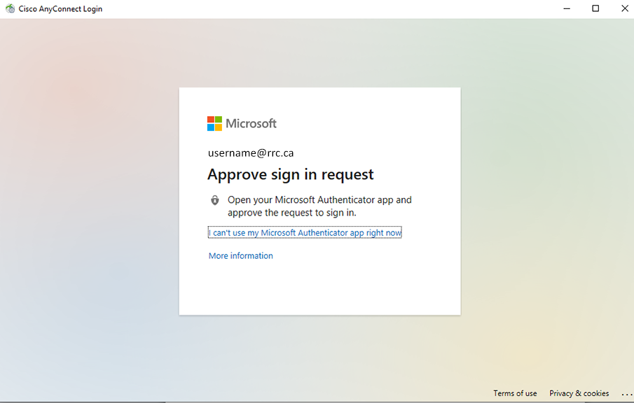The height and width of the screenshot is (403, 634).
Task: Maximize the Cisco AnyConnect Login window
Action: pyautogui.click(x=595, y=8)
